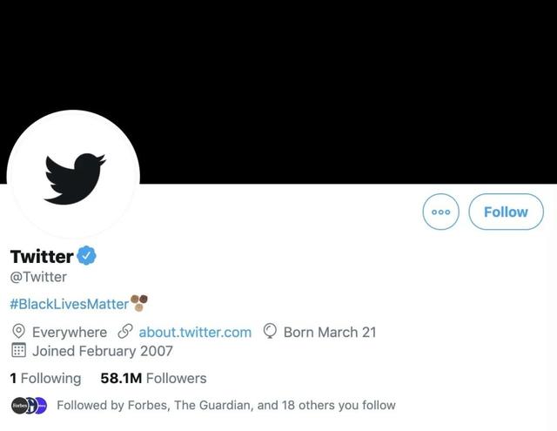Image resolution: width=557 pixels, height=431 pixels.
Task: Visit the about.twitter.com link
Action: pos(195,332)
